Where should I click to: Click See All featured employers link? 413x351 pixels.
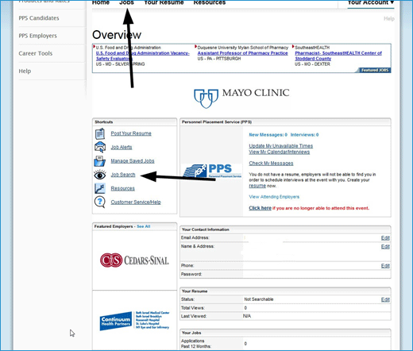click(x=144, y=226)
